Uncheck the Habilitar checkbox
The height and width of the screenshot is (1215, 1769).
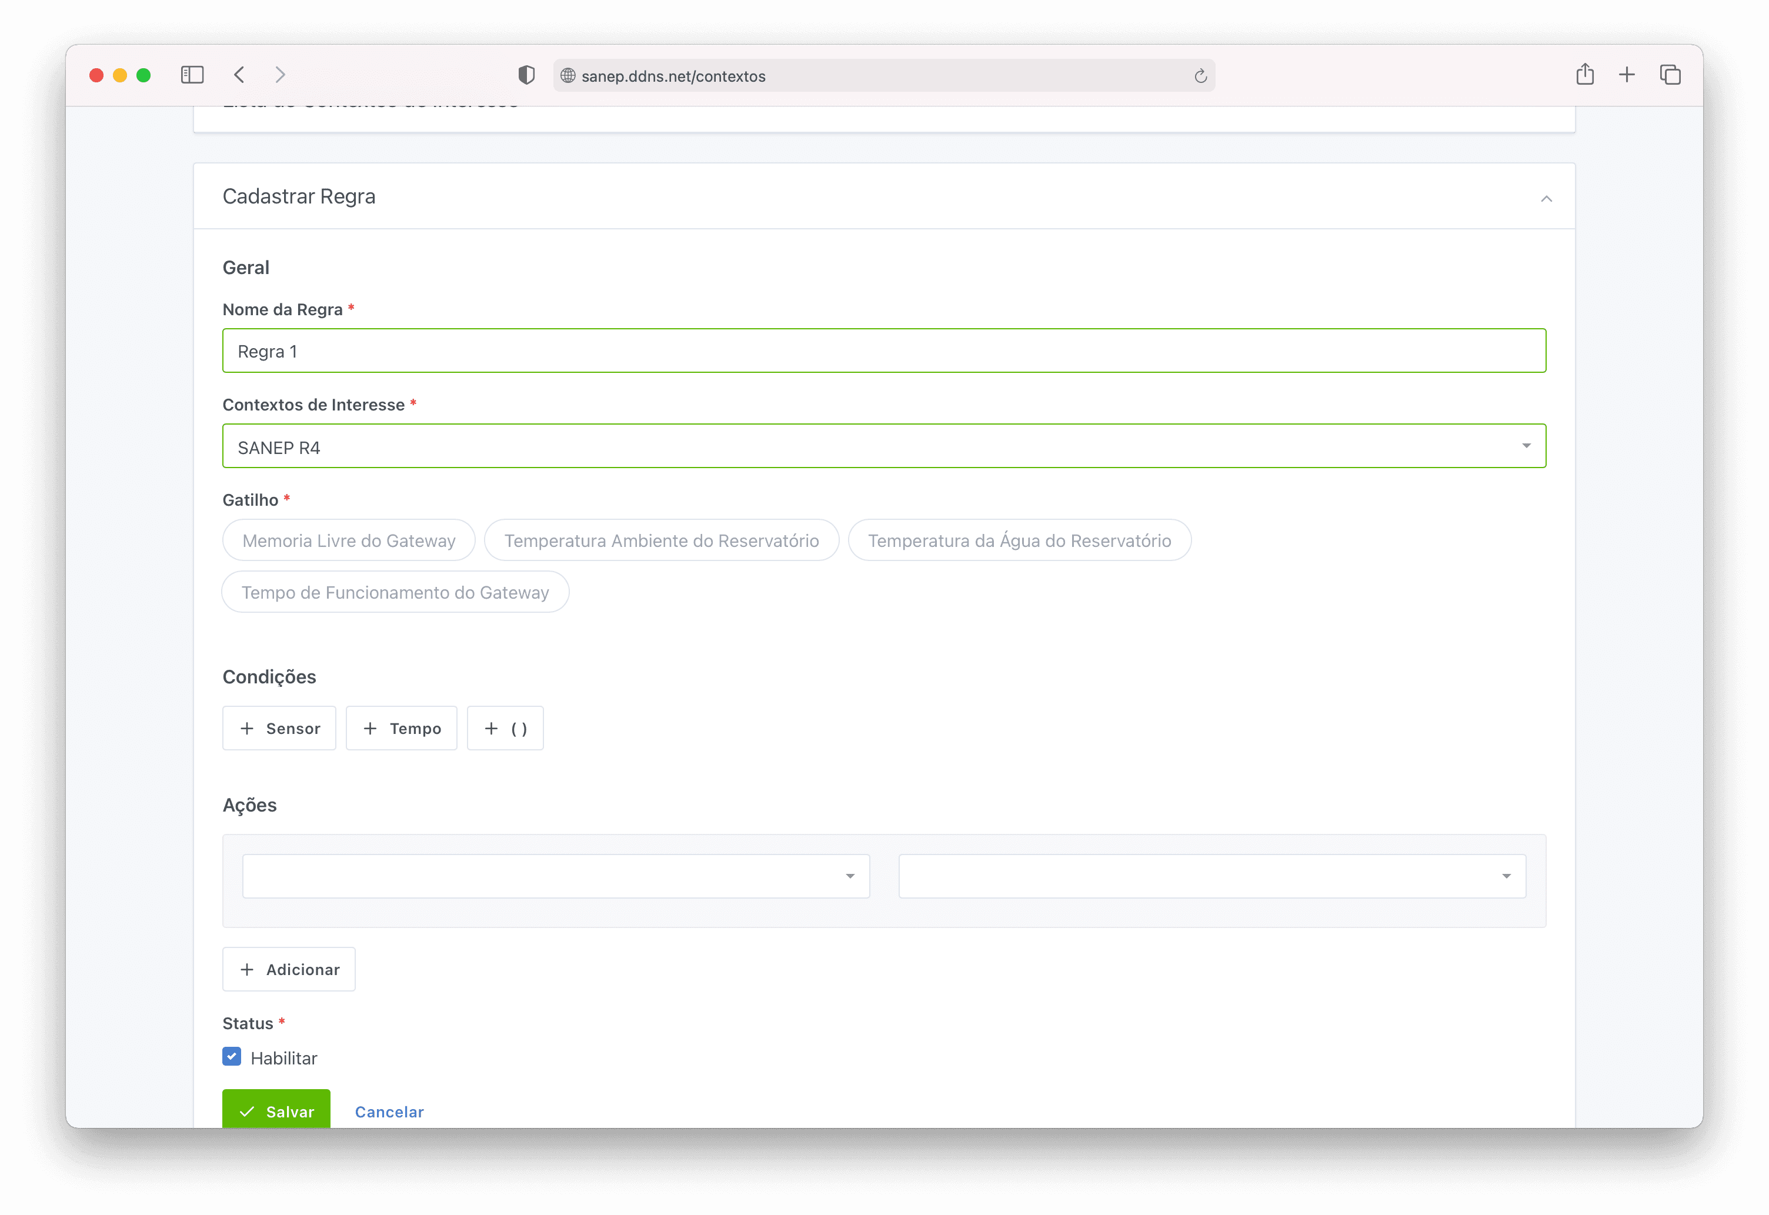click(x=232, y=1057)
